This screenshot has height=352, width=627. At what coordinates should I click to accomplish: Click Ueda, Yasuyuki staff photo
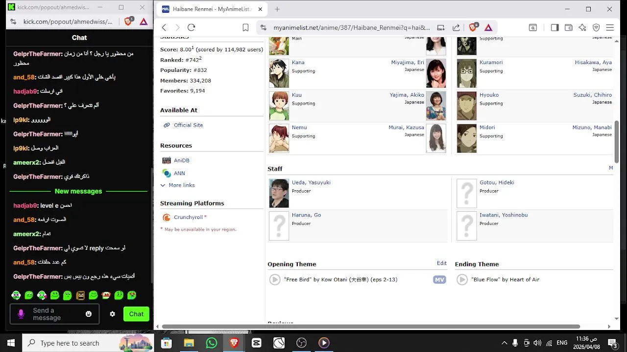(x=279, y=193)
